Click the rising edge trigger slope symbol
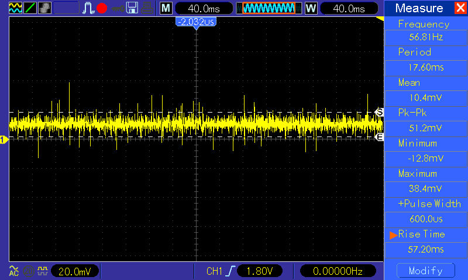Image resolution: width=468 pixels, height=280 pixels. 231,271
